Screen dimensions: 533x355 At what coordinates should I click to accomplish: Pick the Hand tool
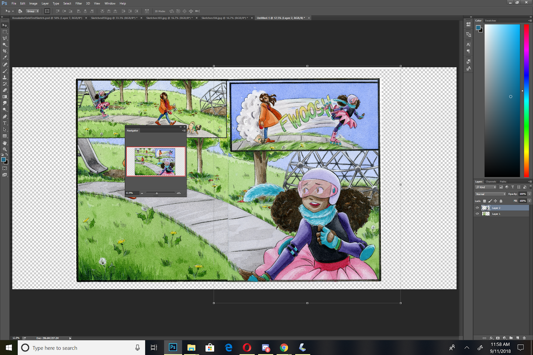[x=5, y=143]
